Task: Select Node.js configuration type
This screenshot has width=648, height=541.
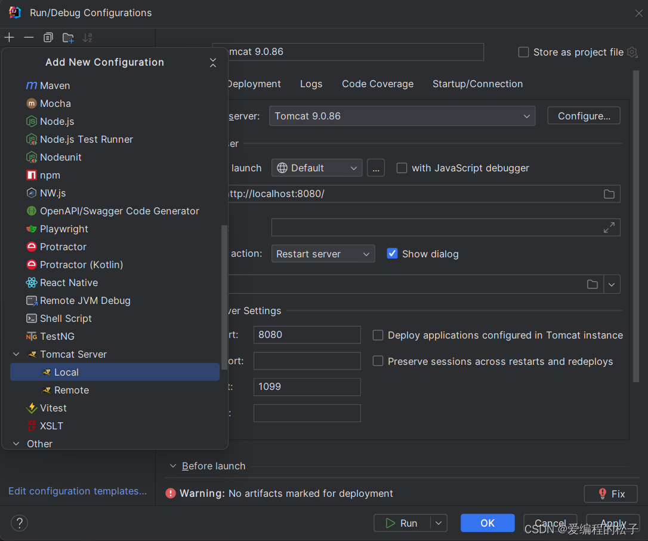Action: [x=115, y=121]
